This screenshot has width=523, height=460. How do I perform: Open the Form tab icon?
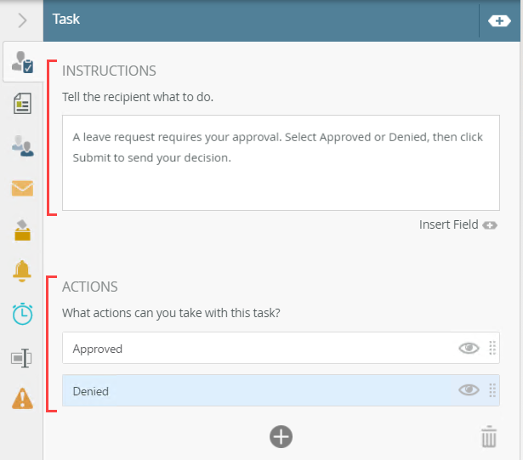(x=22, y=104)
